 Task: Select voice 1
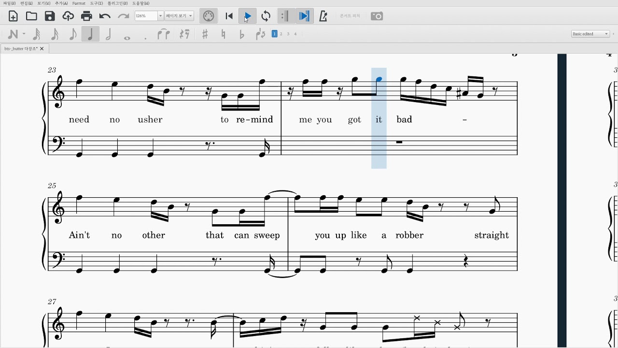[x=274, y=34]
